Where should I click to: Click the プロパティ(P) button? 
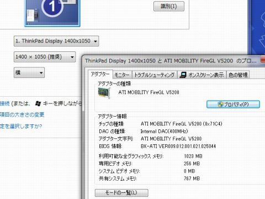coord(233,104)
